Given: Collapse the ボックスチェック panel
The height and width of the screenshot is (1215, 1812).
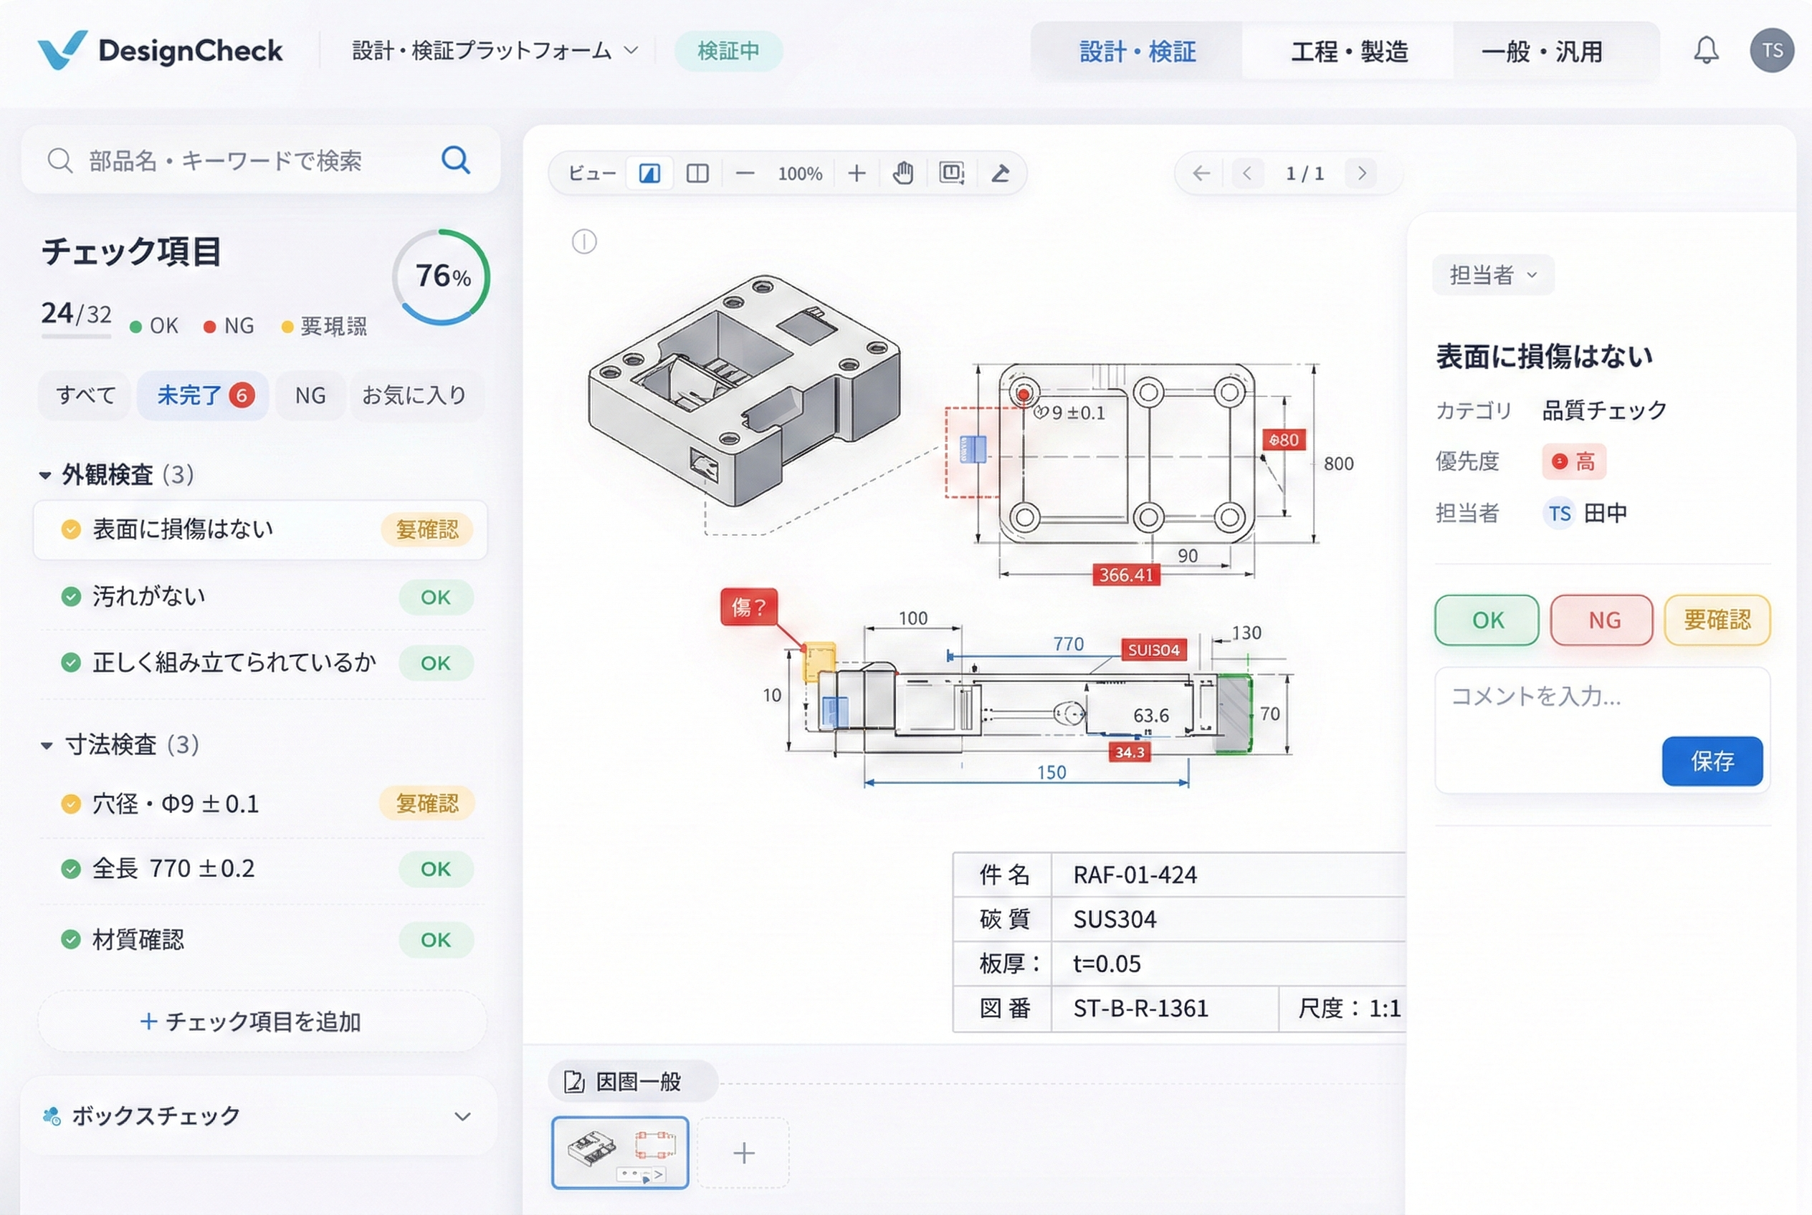Looking at the screenshot, I should coord(463,1116).
